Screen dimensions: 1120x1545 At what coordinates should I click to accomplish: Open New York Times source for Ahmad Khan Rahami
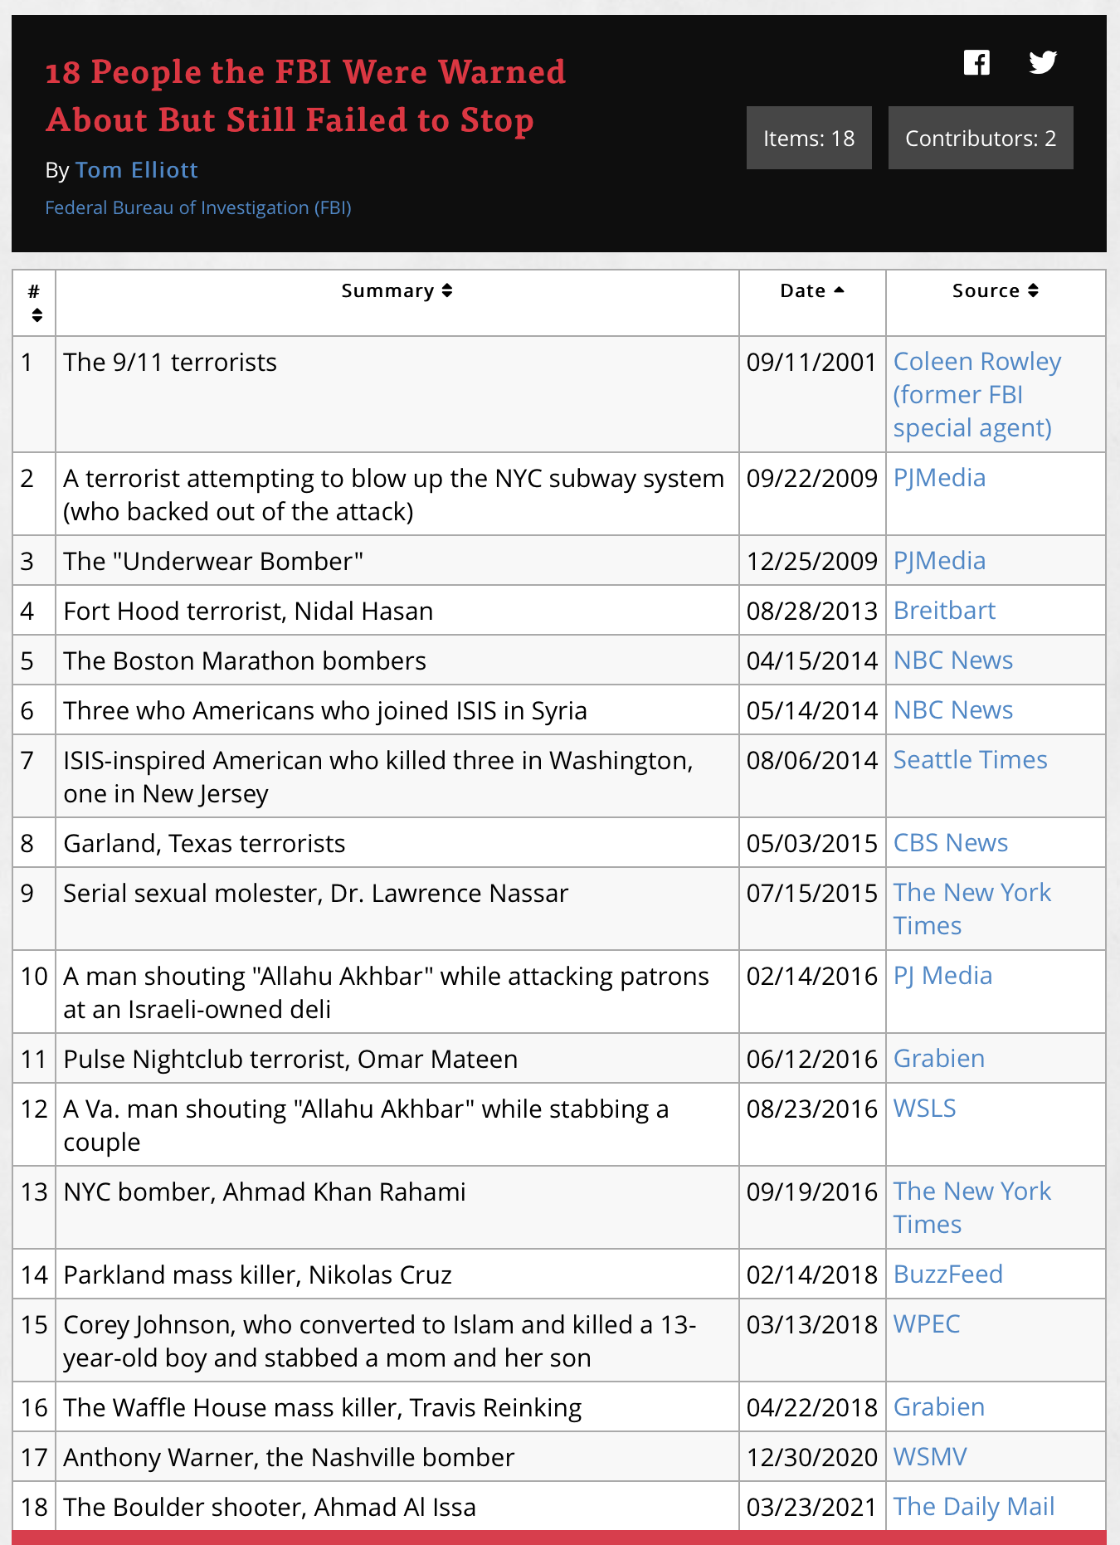971,1207
